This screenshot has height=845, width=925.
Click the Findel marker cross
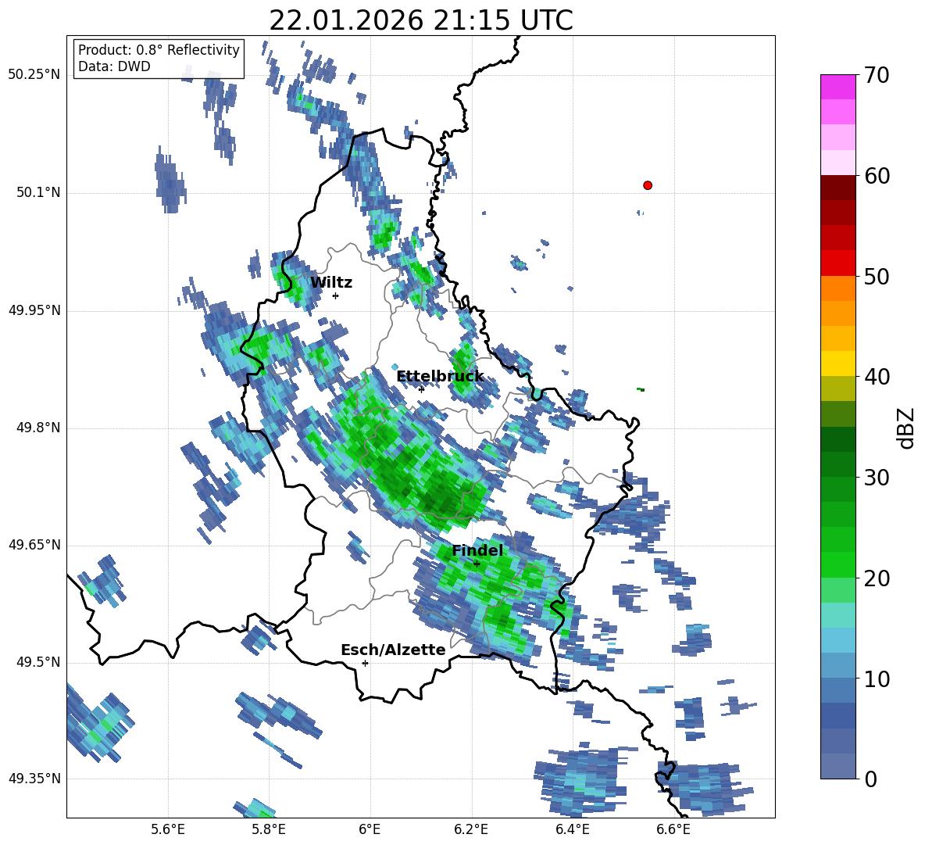click(477, 564)
